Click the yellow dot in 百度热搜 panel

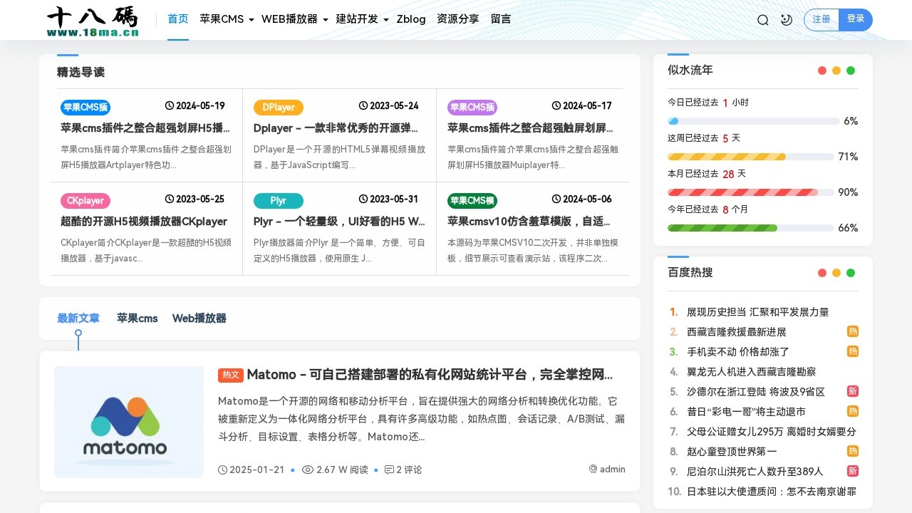pos(836,273)
